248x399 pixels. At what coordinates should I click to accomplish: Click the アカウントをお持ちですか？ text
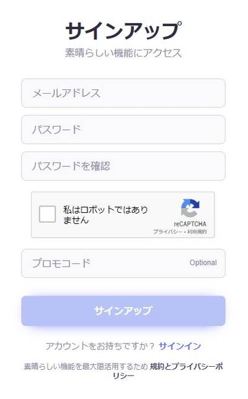pos(100,346)
